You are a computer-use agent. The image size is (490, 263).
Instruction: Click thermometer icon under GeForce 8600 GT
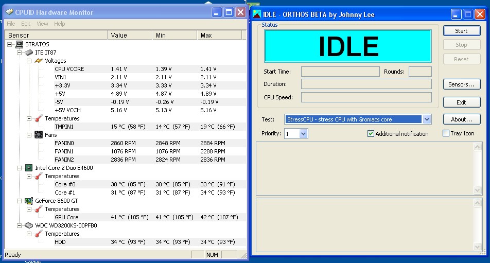[x=39, y=209]
